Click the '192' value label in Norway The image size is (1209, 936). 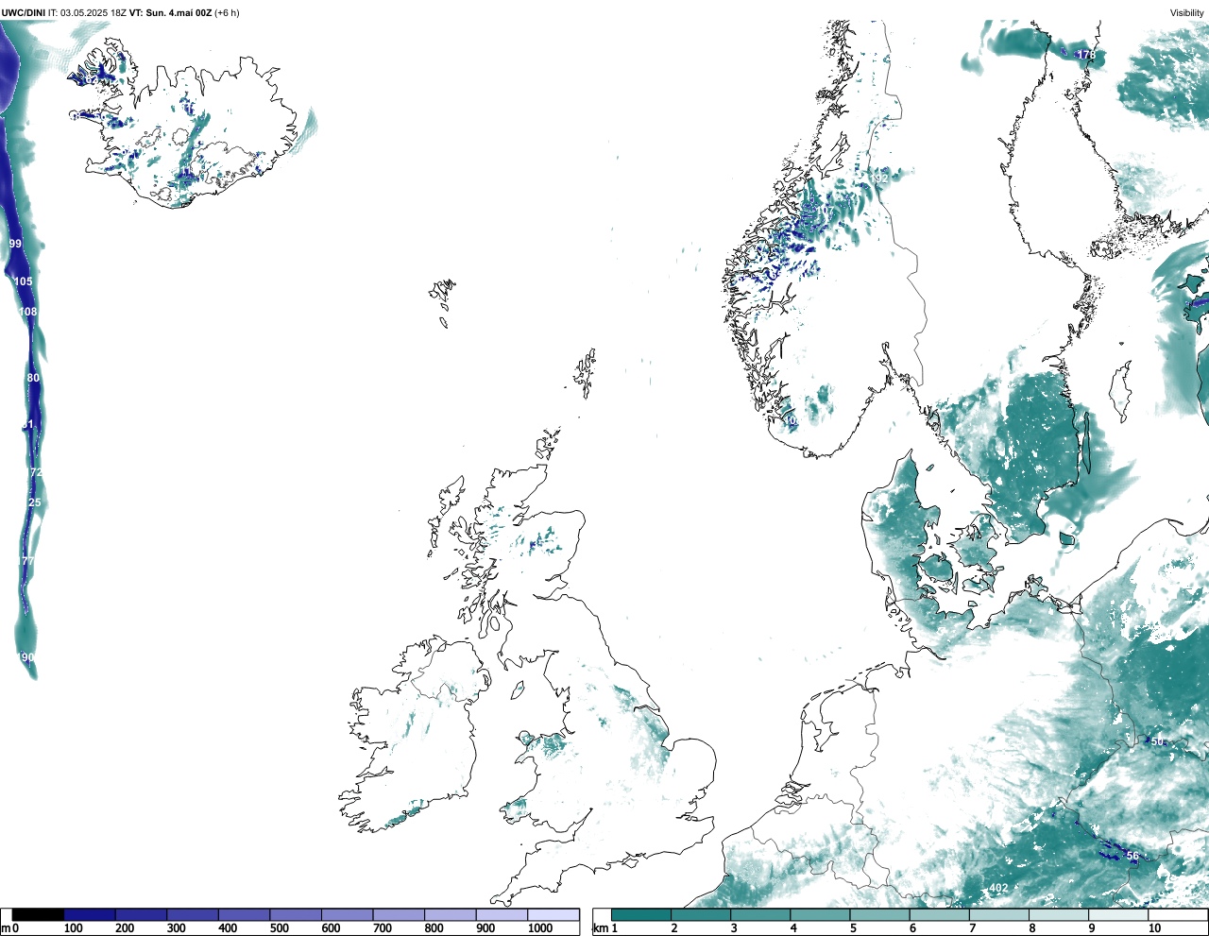coord(879,178)
